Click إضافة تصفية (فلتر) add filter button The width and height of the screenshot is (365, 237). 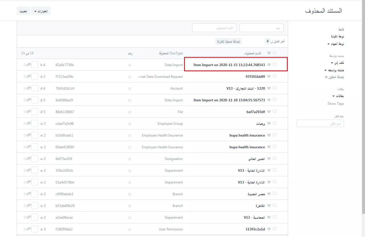229,42
